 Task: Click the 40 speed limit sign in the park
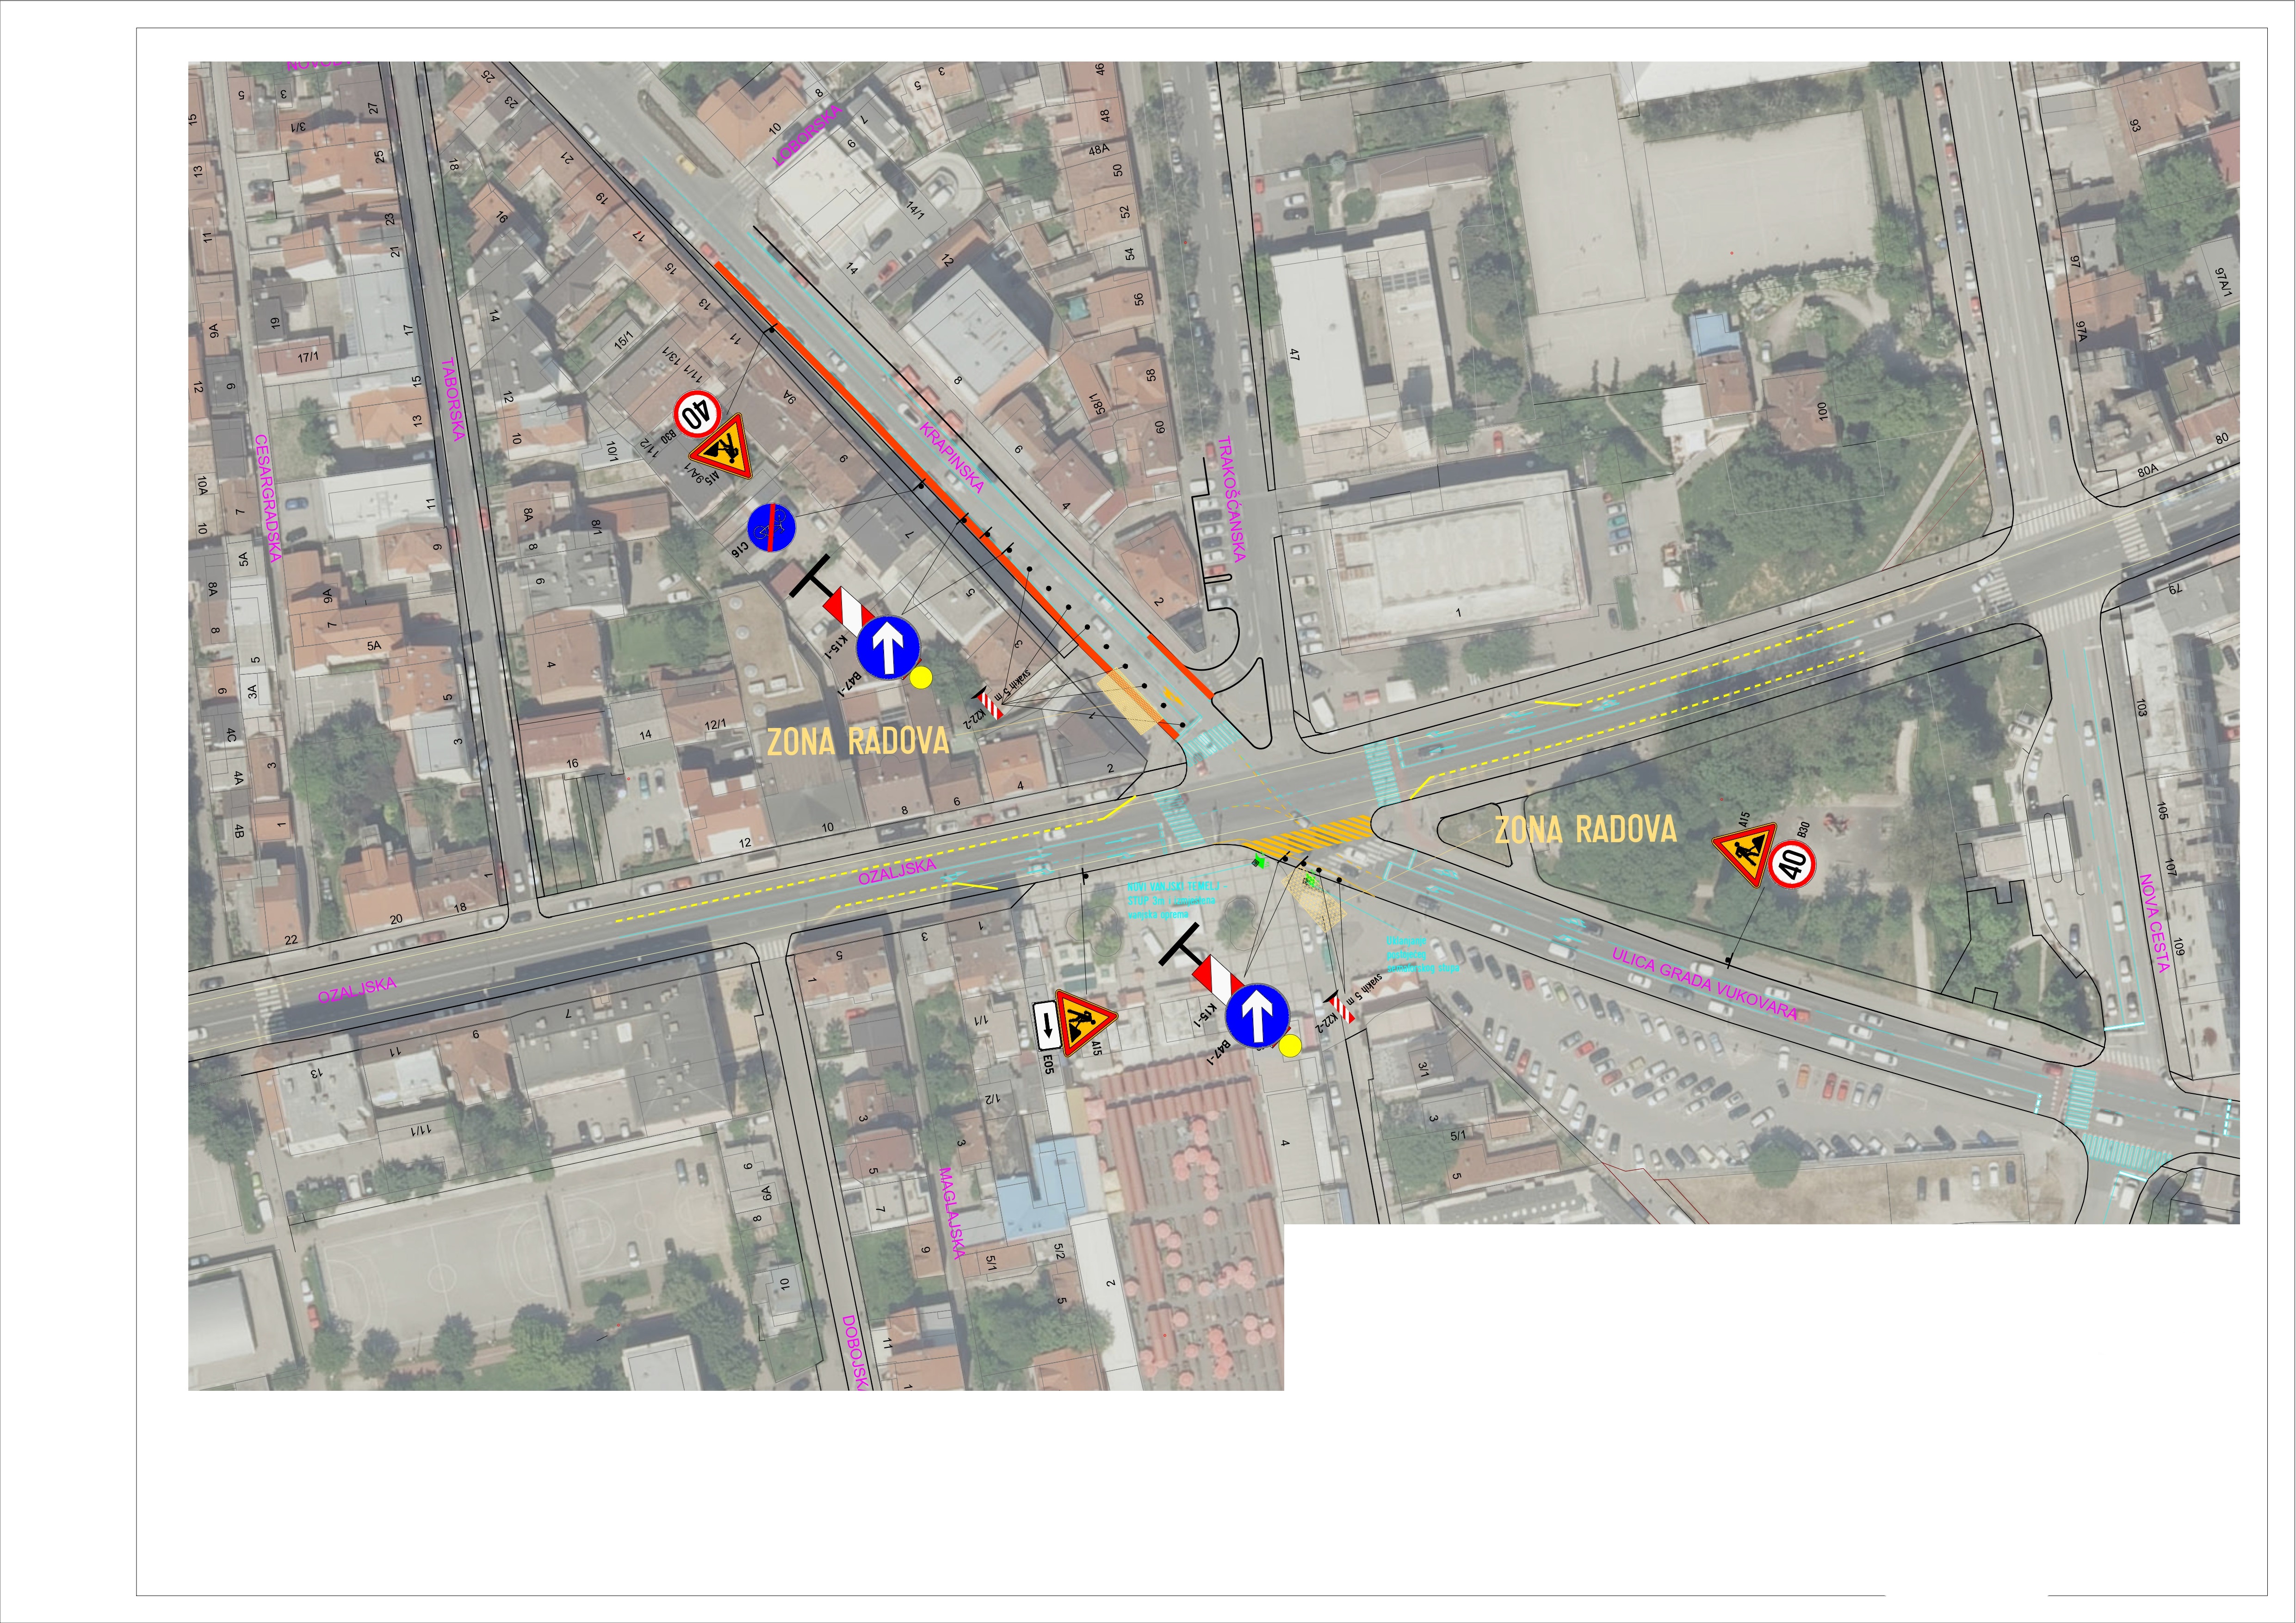click(1792, 863)
